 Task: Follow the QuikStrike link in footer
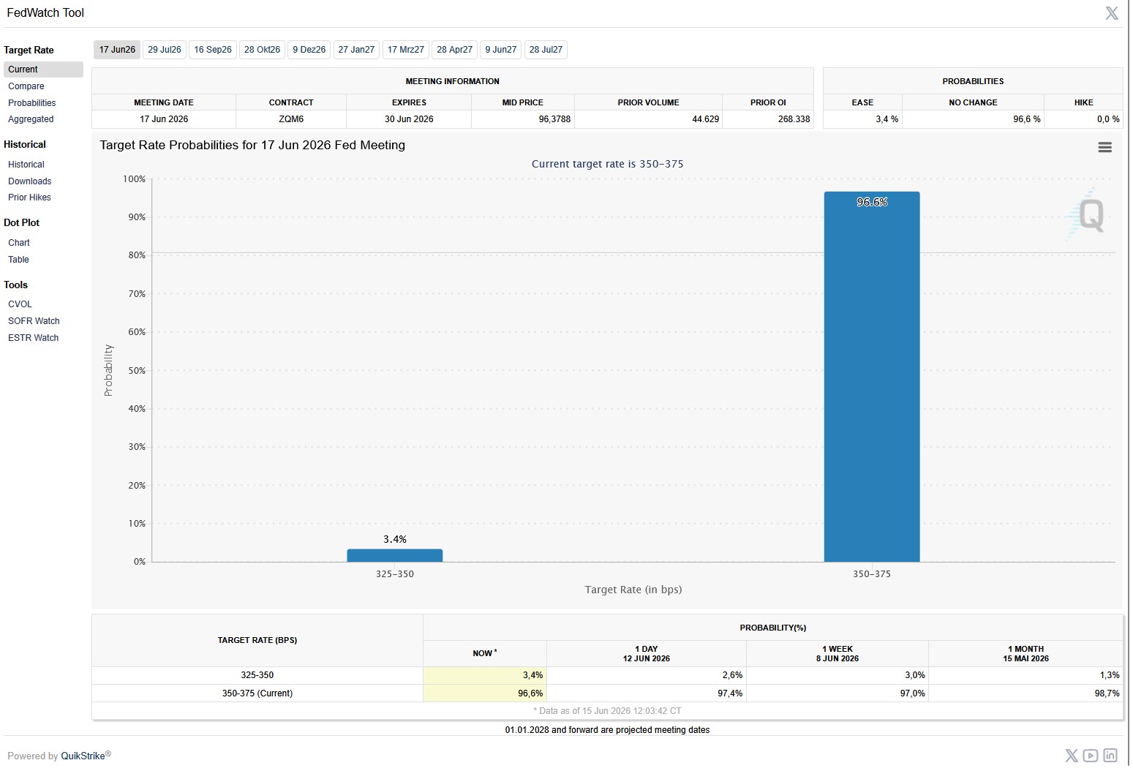[x=83, y=756]
